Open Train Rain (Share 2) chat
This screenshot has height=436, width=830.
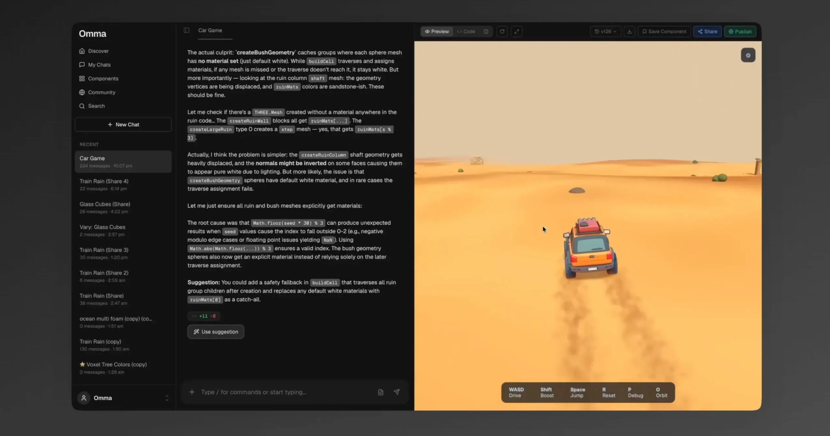click(123, 276)
